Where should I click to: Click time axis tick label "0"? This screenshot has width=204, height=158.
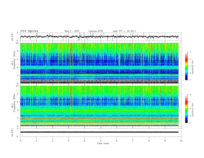tap(20, 141)
